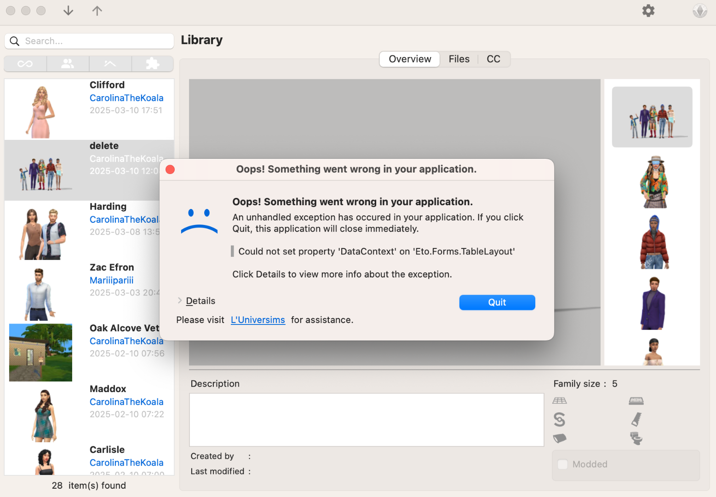Screen dimensions: 716x497
Task: Open the CC tab
Action: coord(493,59)
